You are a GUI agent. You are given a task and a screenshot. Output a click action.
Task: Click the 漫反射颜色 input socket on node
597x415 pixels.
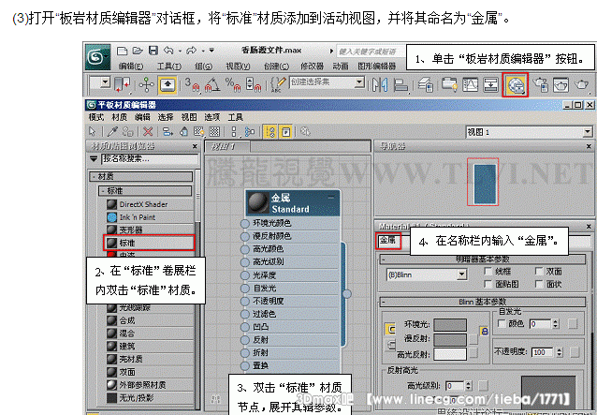[245, 236]
